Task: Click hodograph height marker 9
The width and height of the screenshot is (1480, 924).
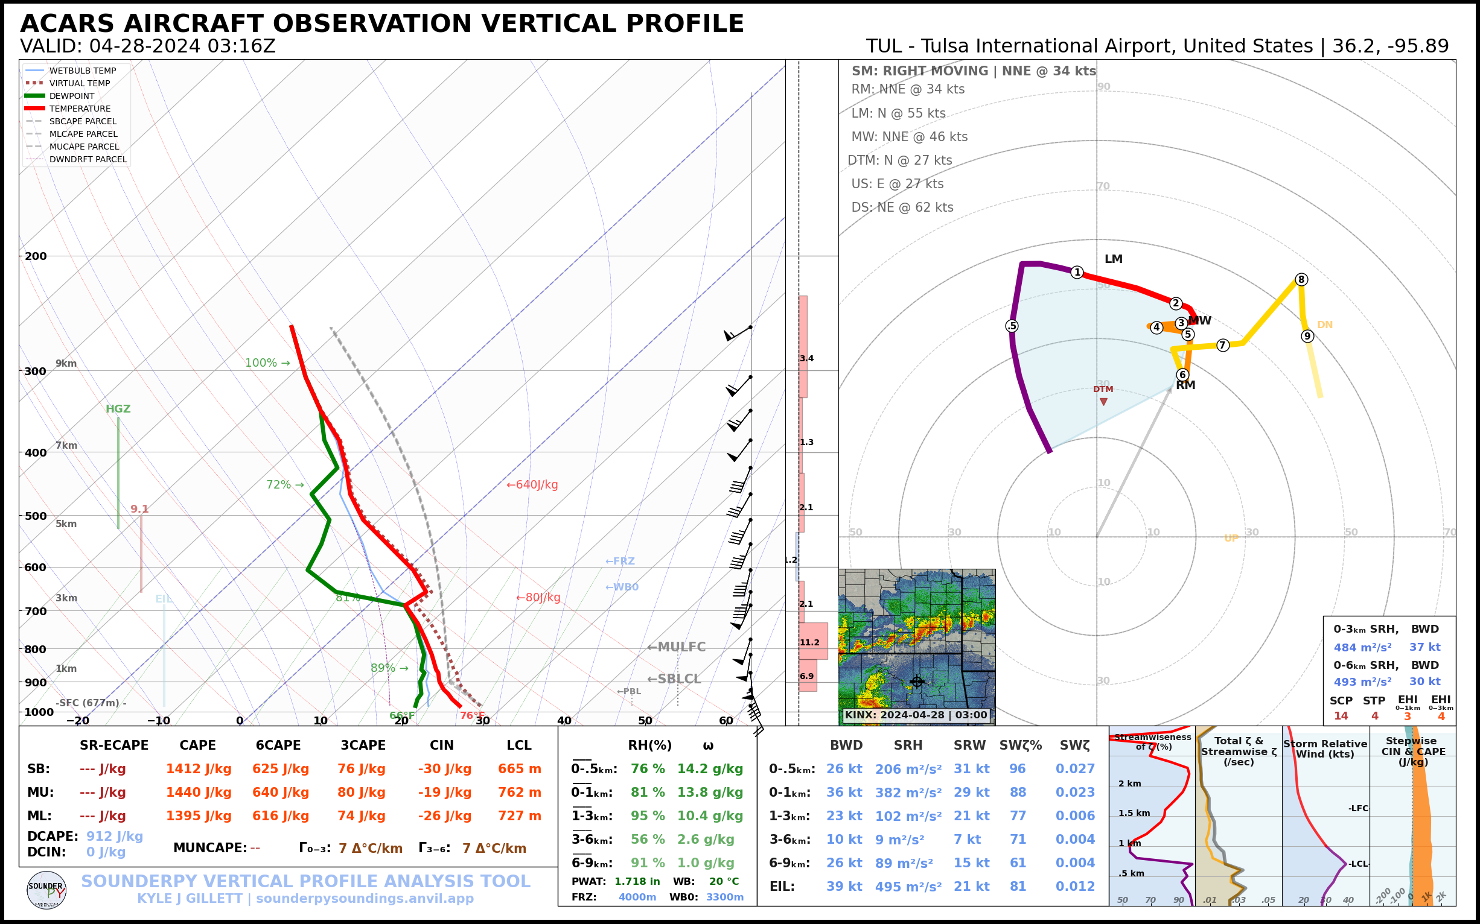Action: point(1307,336)
